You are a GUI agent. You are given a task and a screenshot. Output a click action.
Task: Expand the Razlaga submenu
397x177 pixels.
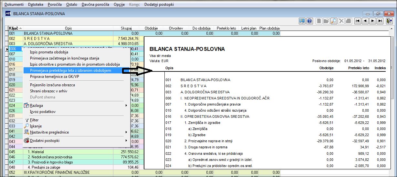(77, 106)
